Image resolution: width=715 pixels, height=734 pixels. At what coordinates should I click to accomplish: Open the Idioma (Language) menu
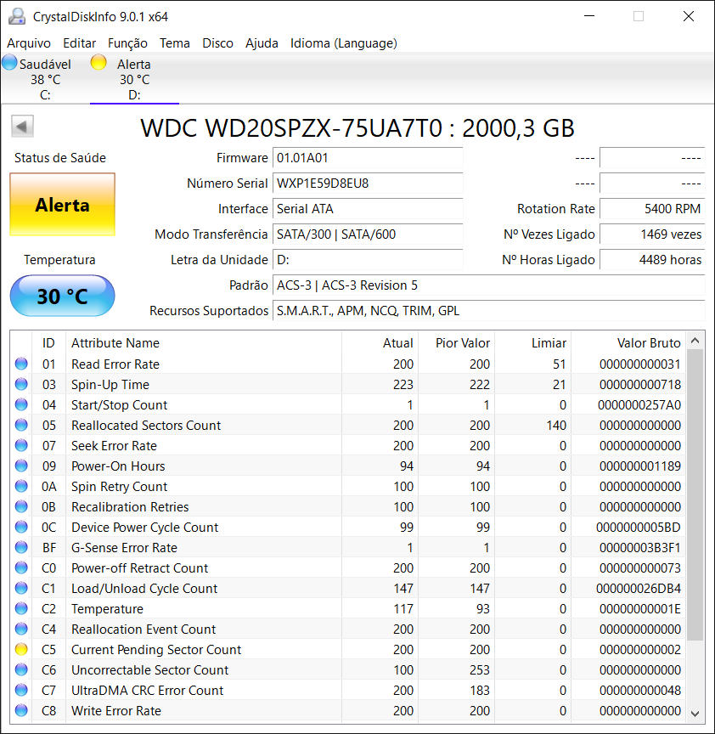click(344, 43)
